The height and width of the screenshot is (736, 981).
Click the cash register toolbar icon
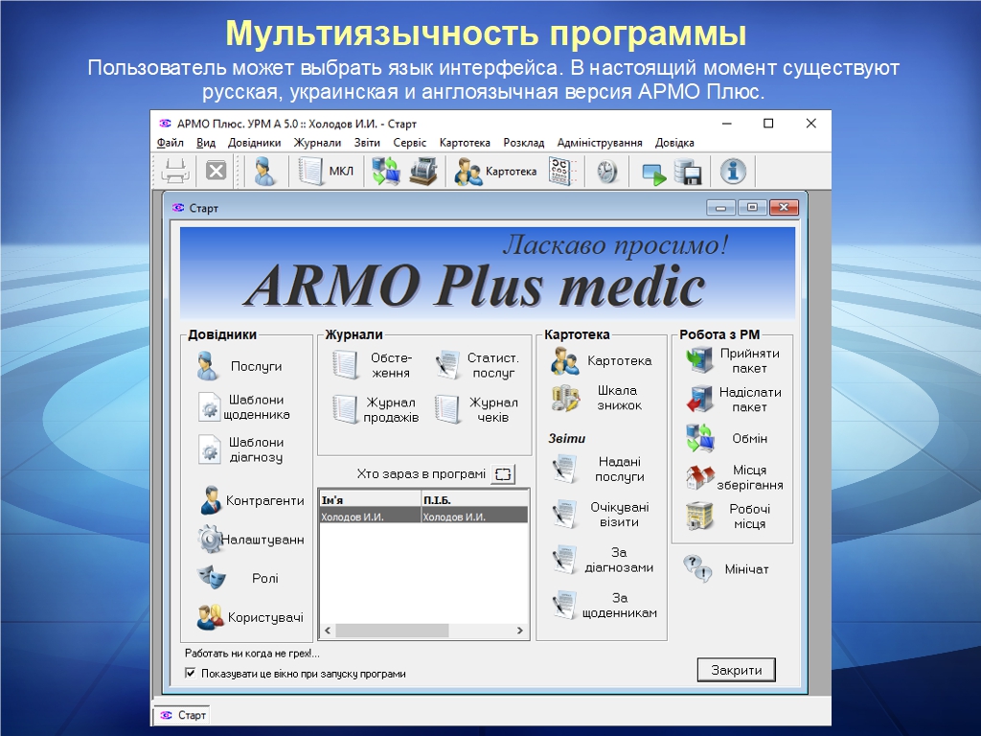click(422, 172)
